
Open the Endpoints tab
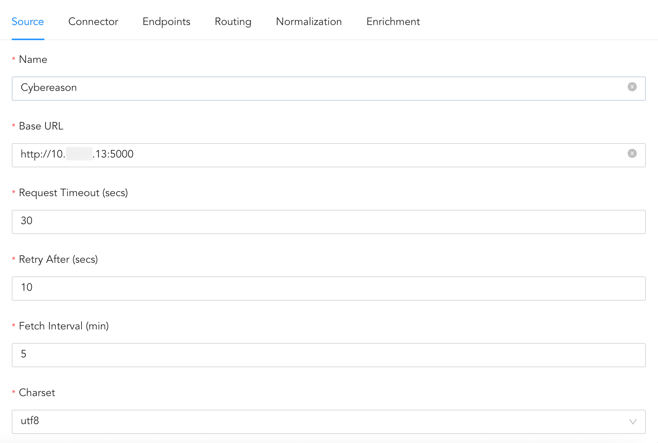(x=166, y=22)
